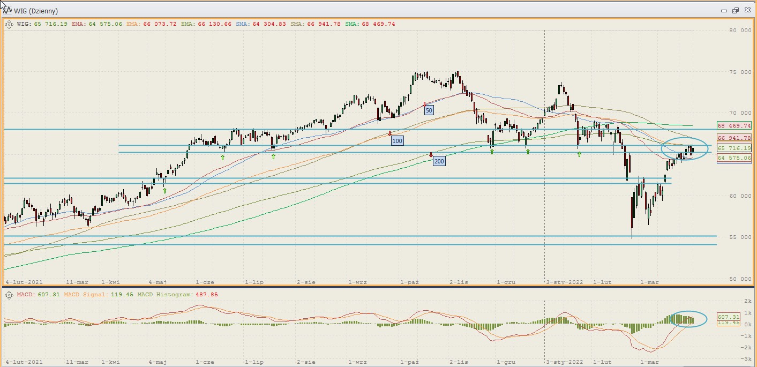The width and height of the screenshot is (757, 367).
Task: Click the red arrow next to the 100 label
Action: [x=389, y=133]
